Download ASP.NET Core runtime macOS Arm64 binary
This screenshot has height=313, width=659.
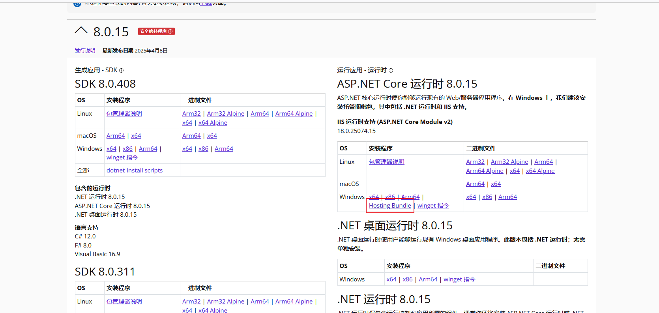[475, 184]
